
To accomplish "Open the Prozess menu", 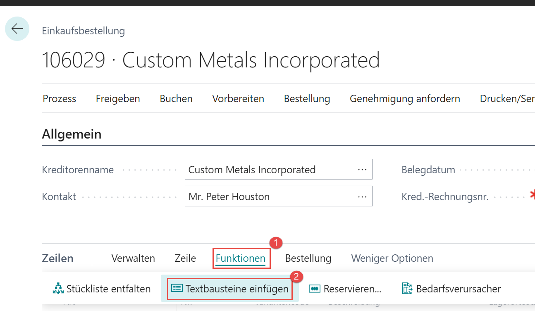I will [60, 99].
